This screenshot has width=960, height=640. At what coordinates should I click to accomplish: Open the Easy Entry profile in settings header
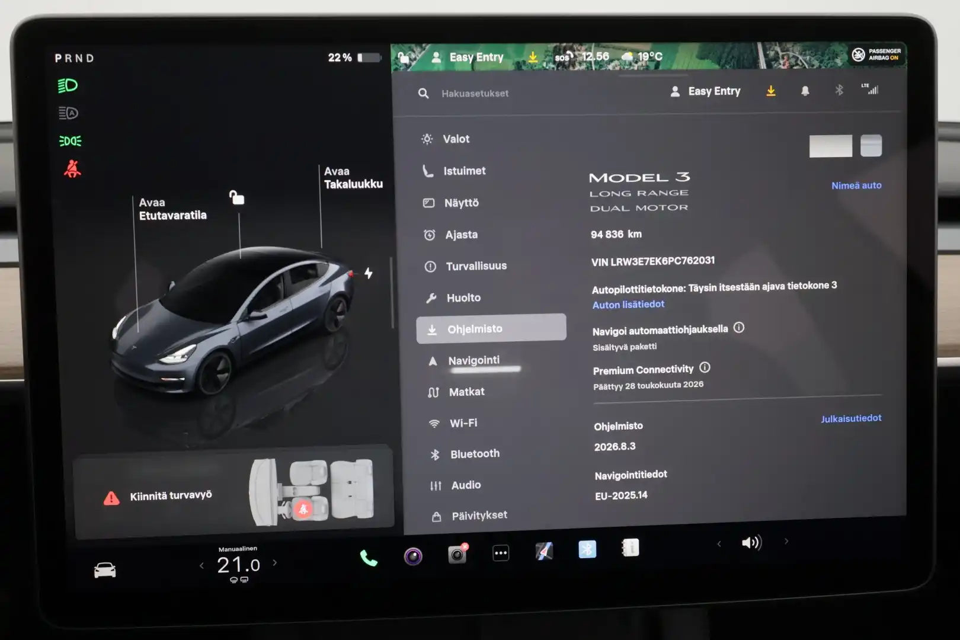705,91
